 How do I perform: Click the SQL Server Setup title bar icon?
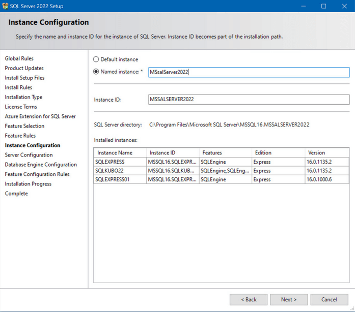coord(6,6)
